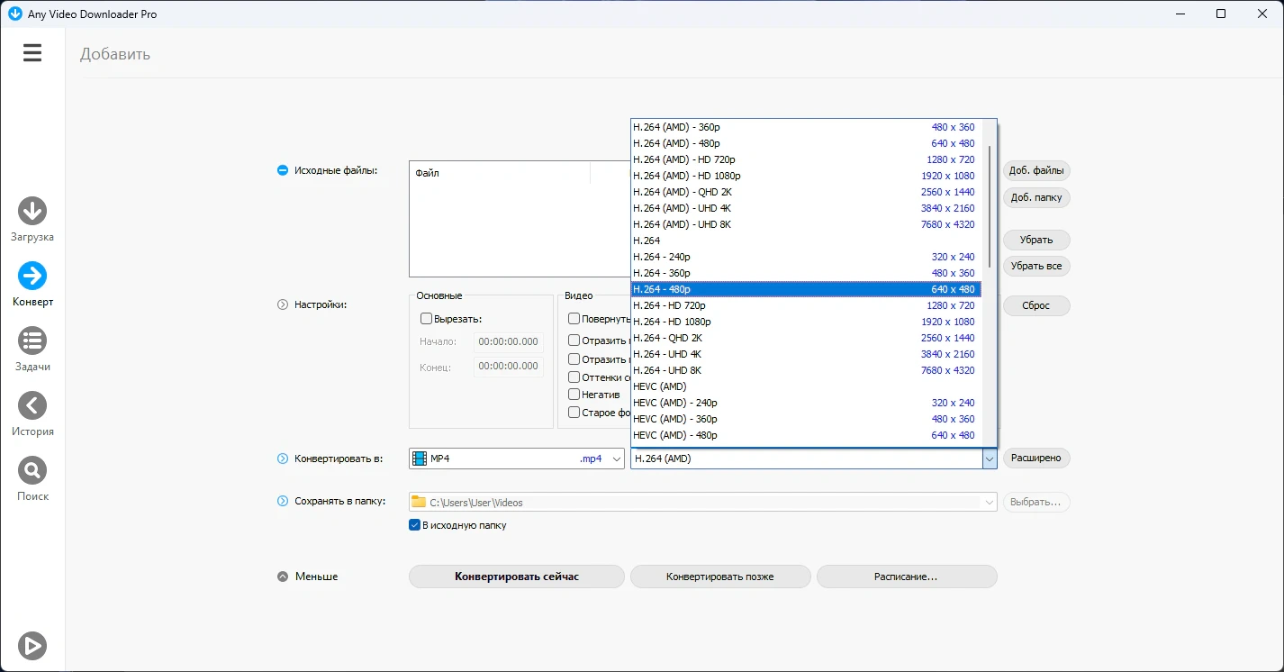Uncheck В исходную папку checkbox
1284x672 pixels.
click(415, 525)
